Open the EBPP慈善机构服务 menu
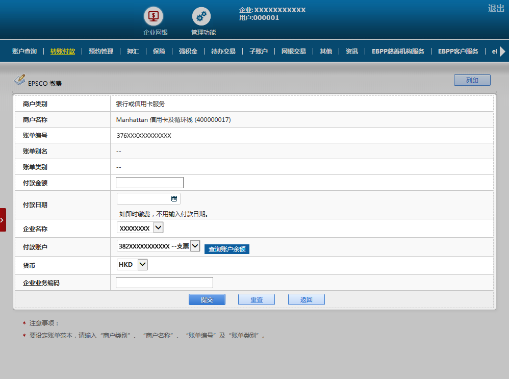Image resolution: width=509 pixels, height=379 pixels. pos(398,52)
